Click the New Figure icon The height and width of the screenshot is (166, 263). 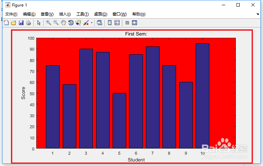pyautogui.click(x=6, y=23)
